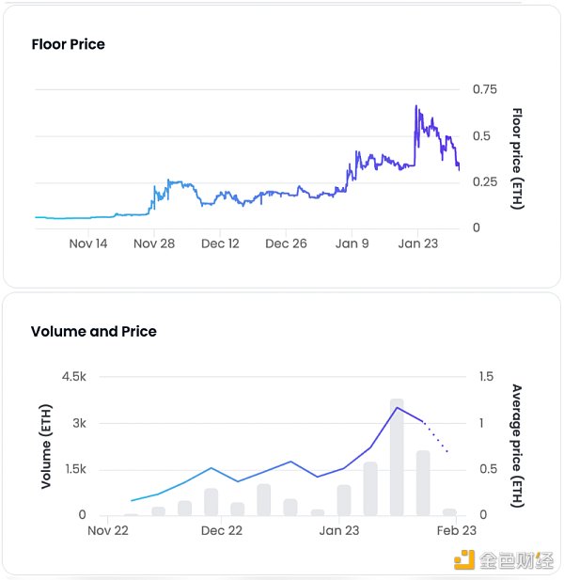
Task: Select the Dec 26 date label
Action: coord(286,243)
